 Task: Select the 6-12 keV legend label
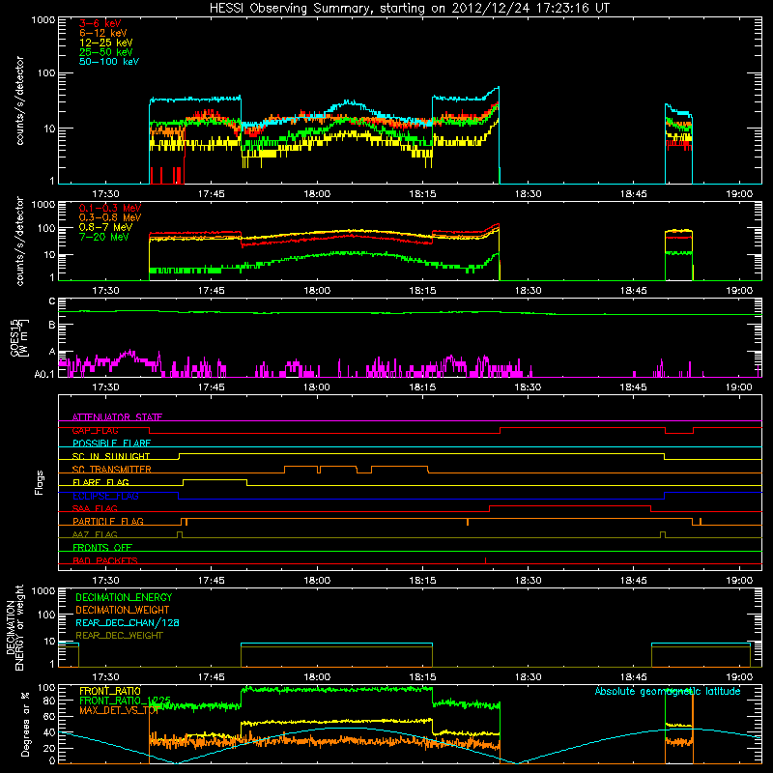[x=102, y=33]
